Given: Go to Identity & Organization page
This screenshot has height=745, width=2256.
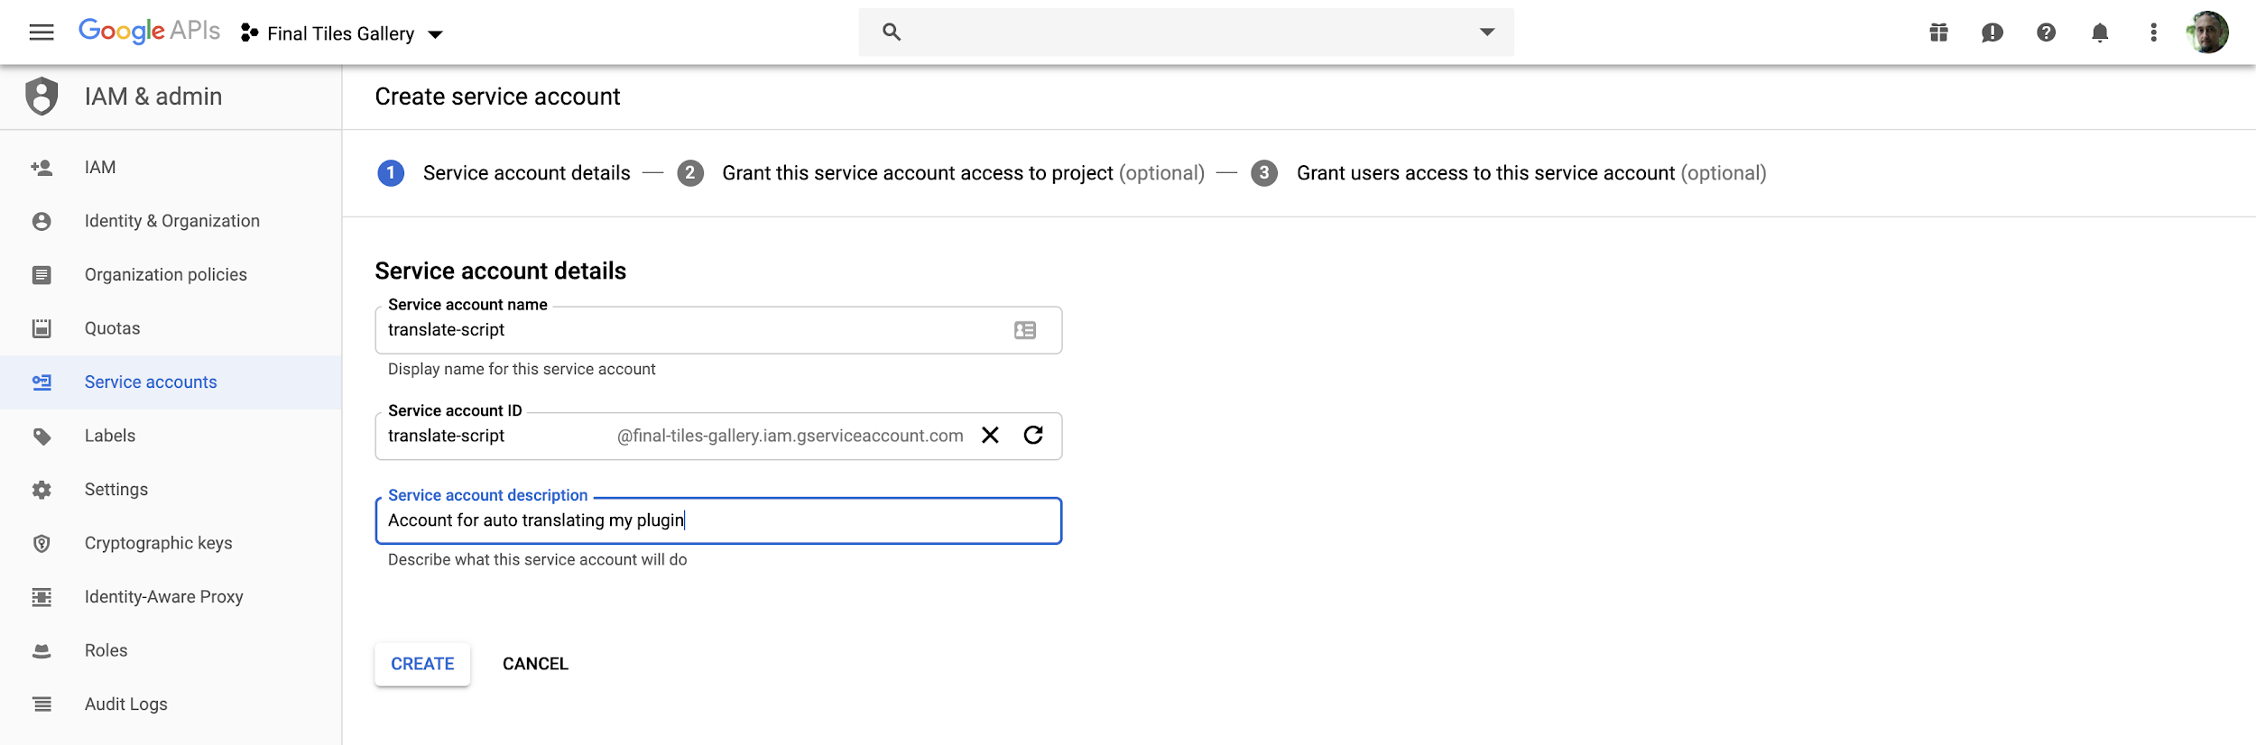Looking at the screenshot, I should pos(171,221).
